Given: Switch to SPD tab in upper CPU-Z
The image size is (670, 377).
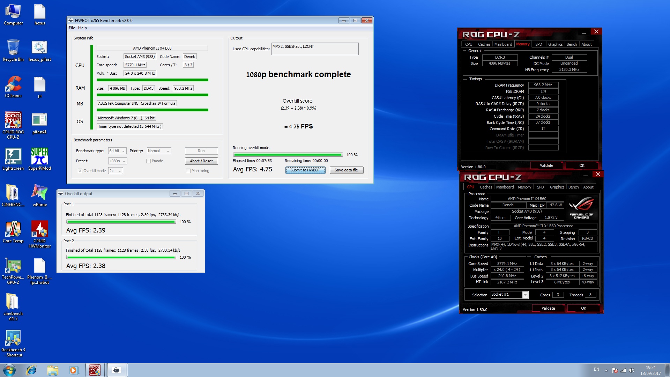Looking at the screenshot, I should tap(538, 44).
